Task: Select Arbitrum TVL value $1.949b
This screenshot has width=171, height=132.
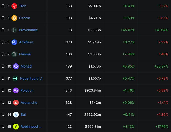Action: pyautogui.click(x=94, y=42)
